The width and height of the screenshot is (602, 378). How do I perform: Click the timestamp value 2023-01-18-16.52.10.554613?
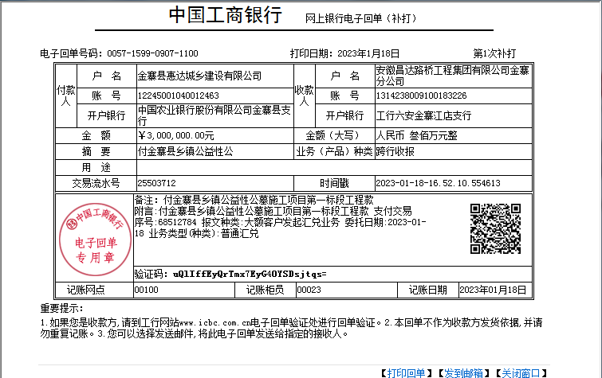(x=438, y=182)
